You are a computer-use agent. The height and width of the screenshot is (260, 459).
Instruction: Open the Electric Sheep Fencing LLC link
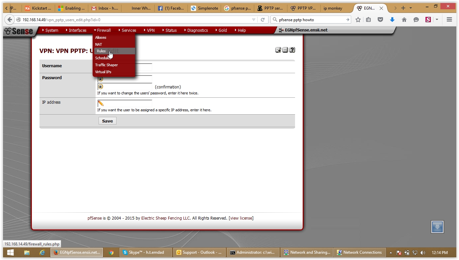pos(166,218)
